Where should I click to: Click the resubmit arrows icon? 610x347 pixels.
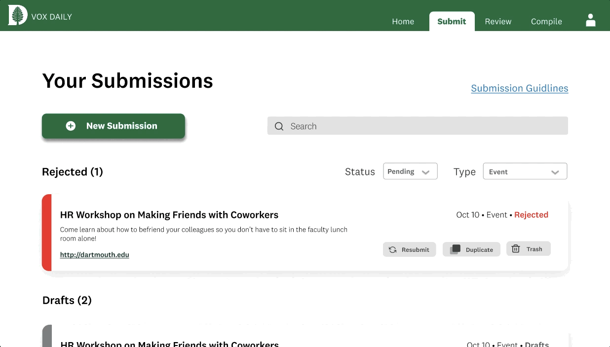click(x=393, y=250)
